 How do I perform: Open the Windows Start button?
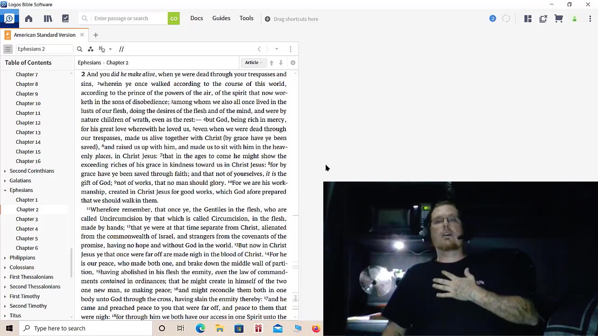(x=9, y=328)
